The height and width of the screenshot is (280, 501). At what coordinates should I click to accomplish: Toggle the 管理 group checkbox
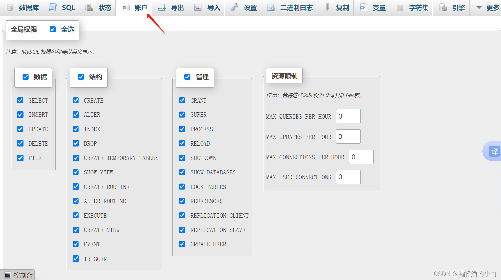pyautogui.click(x=187, y=77)
